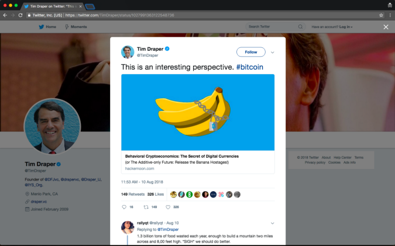The image size is (395, 246).
Task: Bookmark this page with the star icon
Action: (x=381, y=15)
